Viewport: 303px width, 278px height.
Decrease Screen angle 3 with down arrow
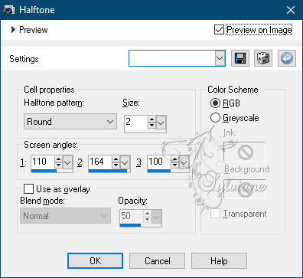pyautogui.click(x=174, y=165)
